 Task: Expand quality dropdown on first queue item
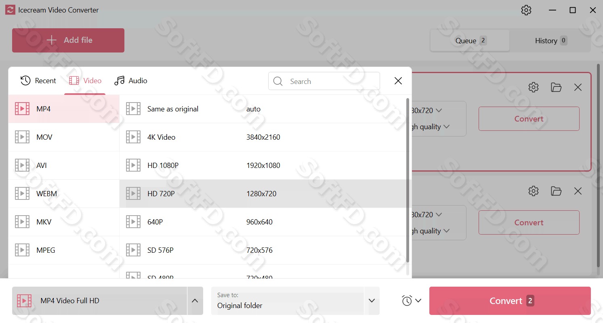(446, 127)
